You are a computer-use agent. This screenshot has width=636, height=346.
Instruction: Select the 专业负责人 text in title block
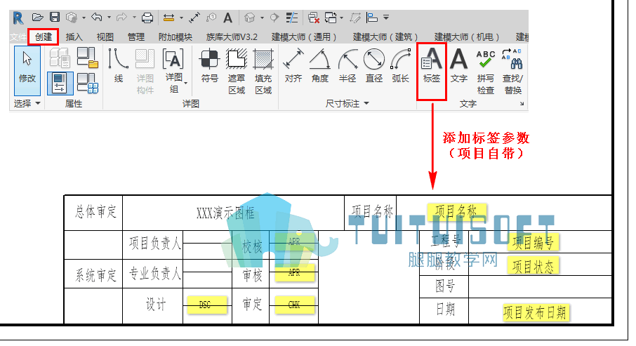coord(155,274)
